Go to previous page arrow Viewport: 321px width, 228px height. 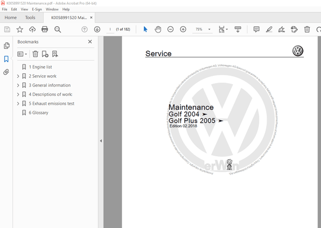pos(84,29)
